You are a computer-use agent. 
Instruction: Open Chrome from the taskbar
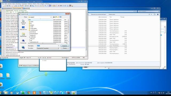[x=29, y=93]
